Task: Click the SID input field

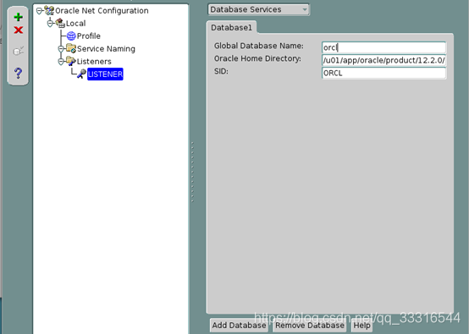Action: pos(384,74)
